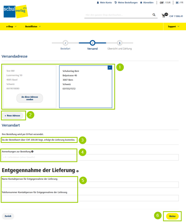This screenshot has width=186, height=222.
Task: Click step 3 Übersicht und Zahlung
Action: point(119,43)
